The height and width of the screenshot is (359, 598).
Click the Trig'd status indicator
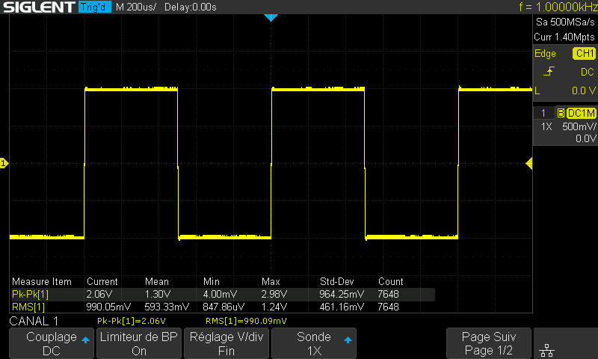point(95,7)
